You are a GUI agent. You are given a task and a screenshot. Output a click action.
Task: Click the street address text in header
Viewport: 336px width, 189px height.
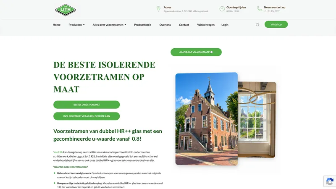click(186, 11)
